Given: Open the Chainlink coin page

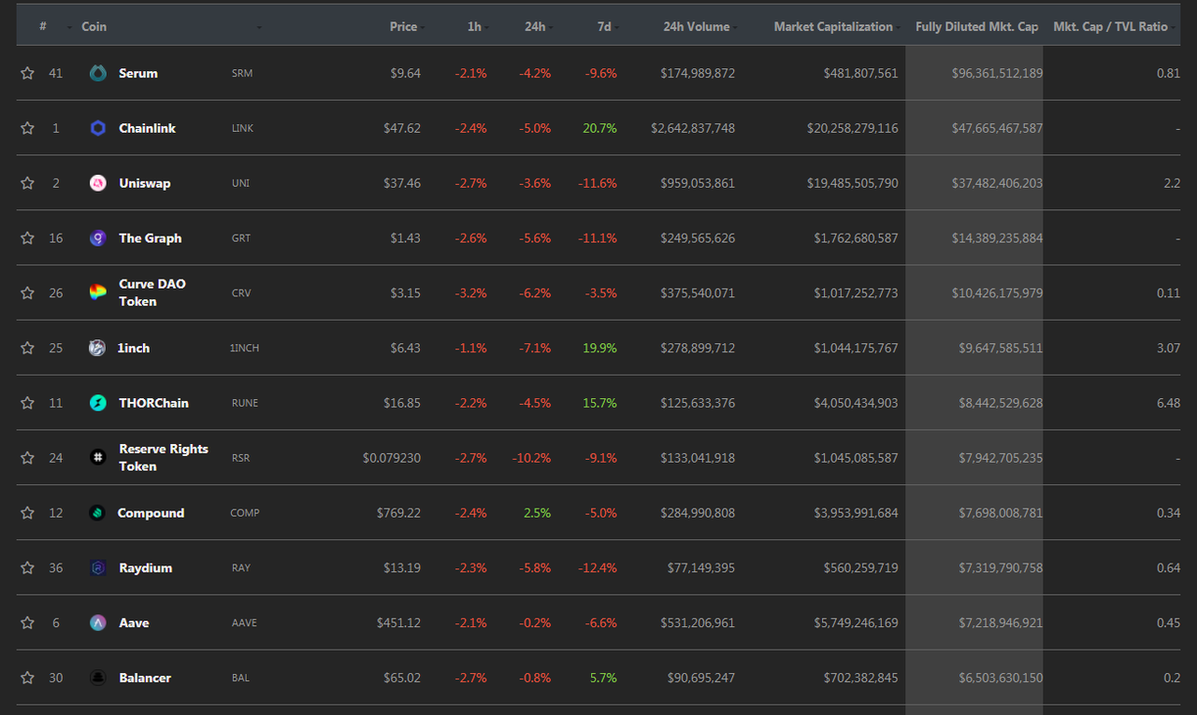Looking at the screenshot, I should point(148,128).
